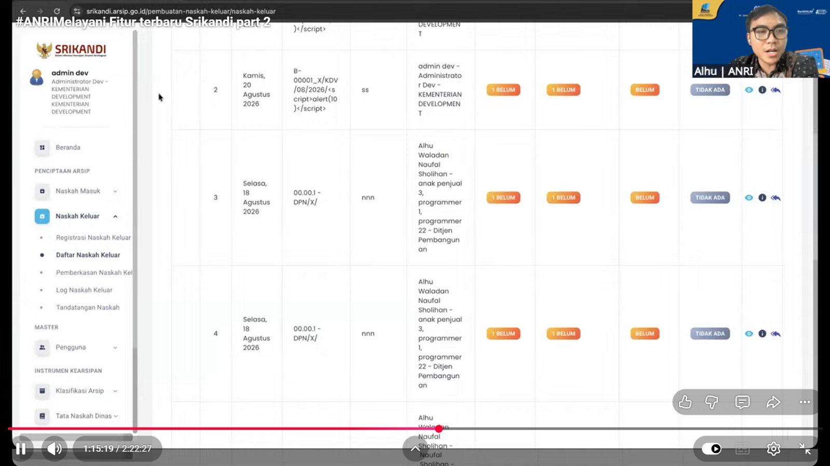Open Pemberkasan Naskah Keluar submenu item
The image size is (830, 466).
click(x=94, y=273)
